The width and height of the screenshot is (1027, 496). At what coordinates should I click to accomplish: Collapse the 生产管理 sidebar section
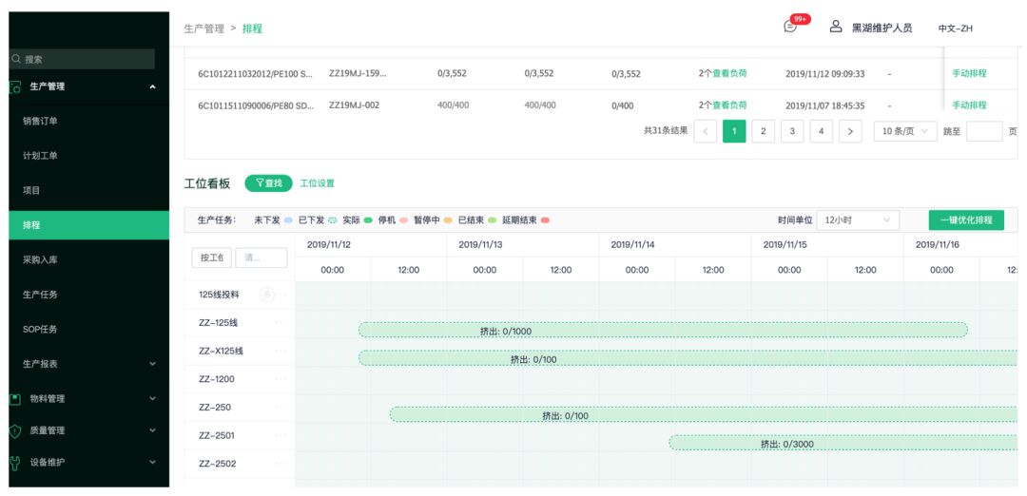pos(153,87)
